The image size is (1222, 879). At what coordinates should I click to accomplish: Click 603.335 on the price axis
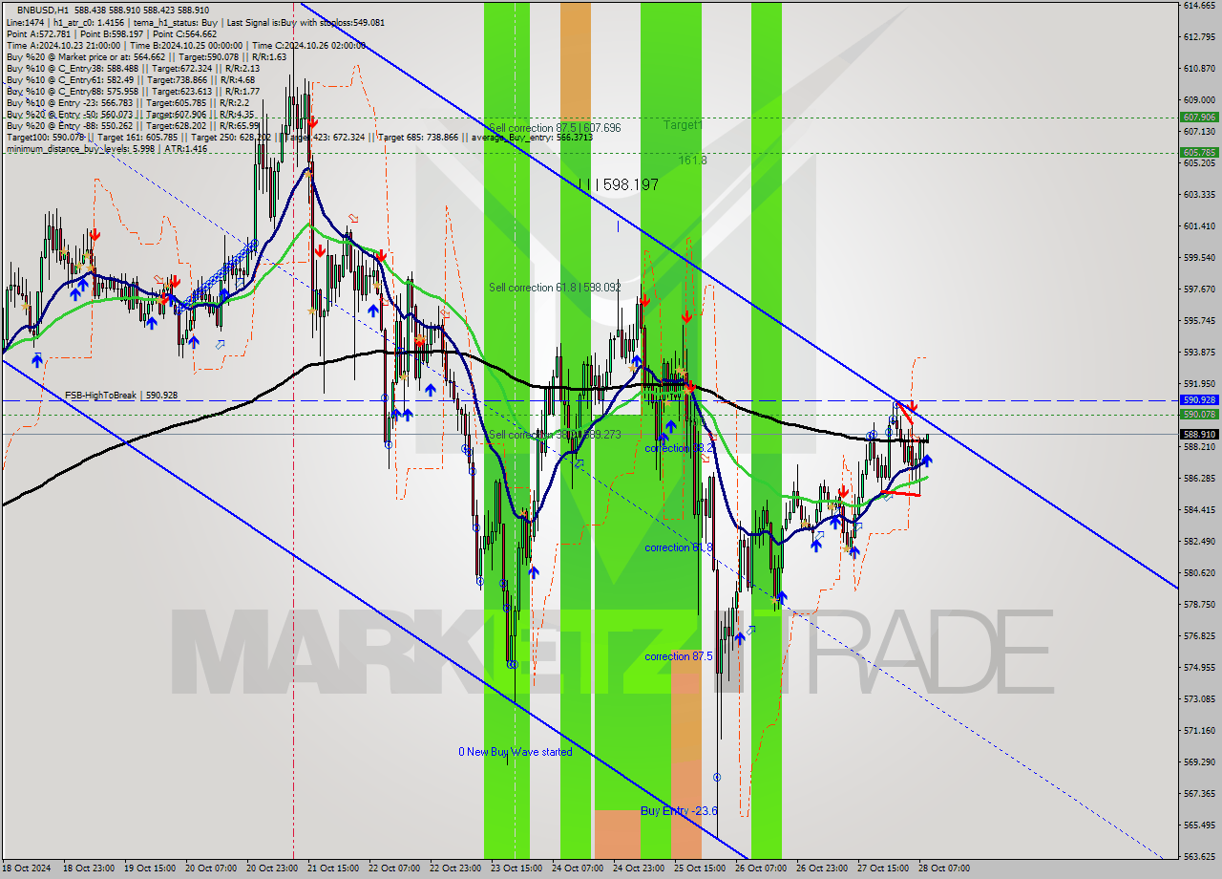click(x=1199, y=195)
